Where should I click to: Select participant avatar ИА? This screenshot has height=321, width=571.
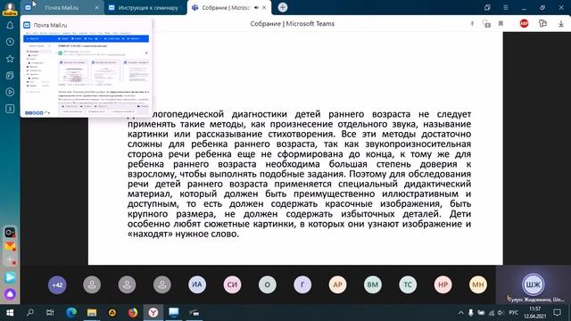point(197,284)
